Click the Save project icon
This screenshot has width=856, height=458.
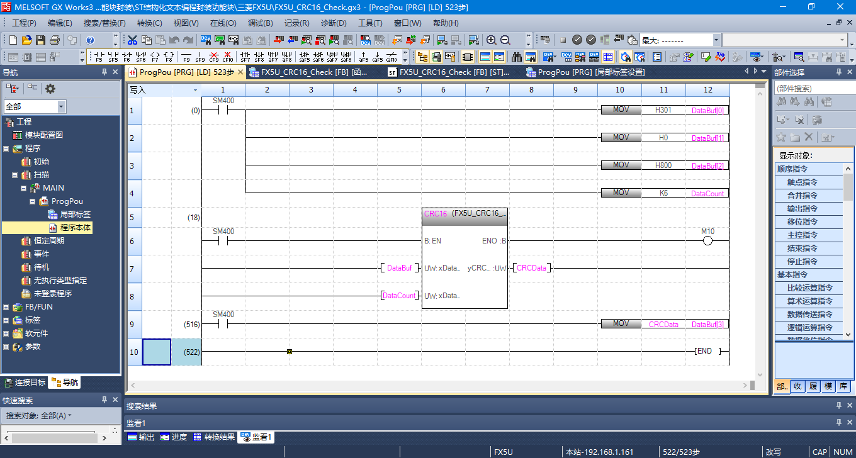click(40, 40)
